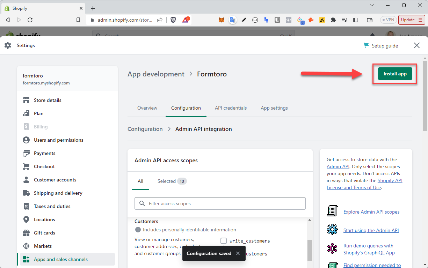Open Shopify API License and Terms link
This screenshot has width=428, height=268.
tap(364, 184)
